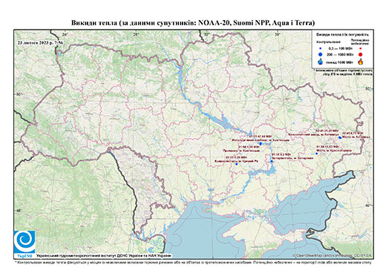The width and height of the screenshot is (386, 273).
Task: Click the small blue dot in legend
Action: 321,48
